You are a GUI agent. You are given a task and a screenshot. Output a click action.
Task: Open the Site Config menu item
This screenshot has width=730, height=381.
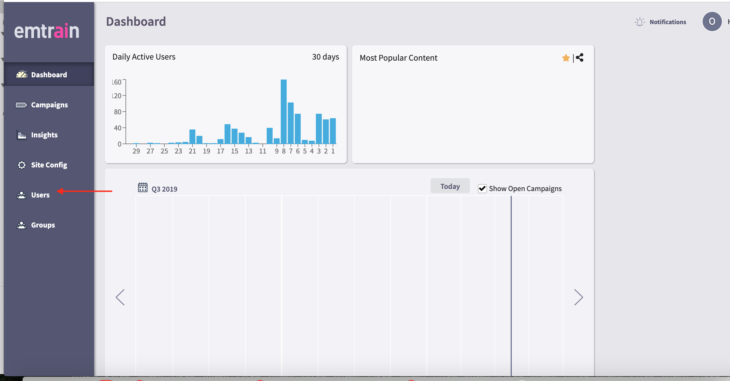49,165
